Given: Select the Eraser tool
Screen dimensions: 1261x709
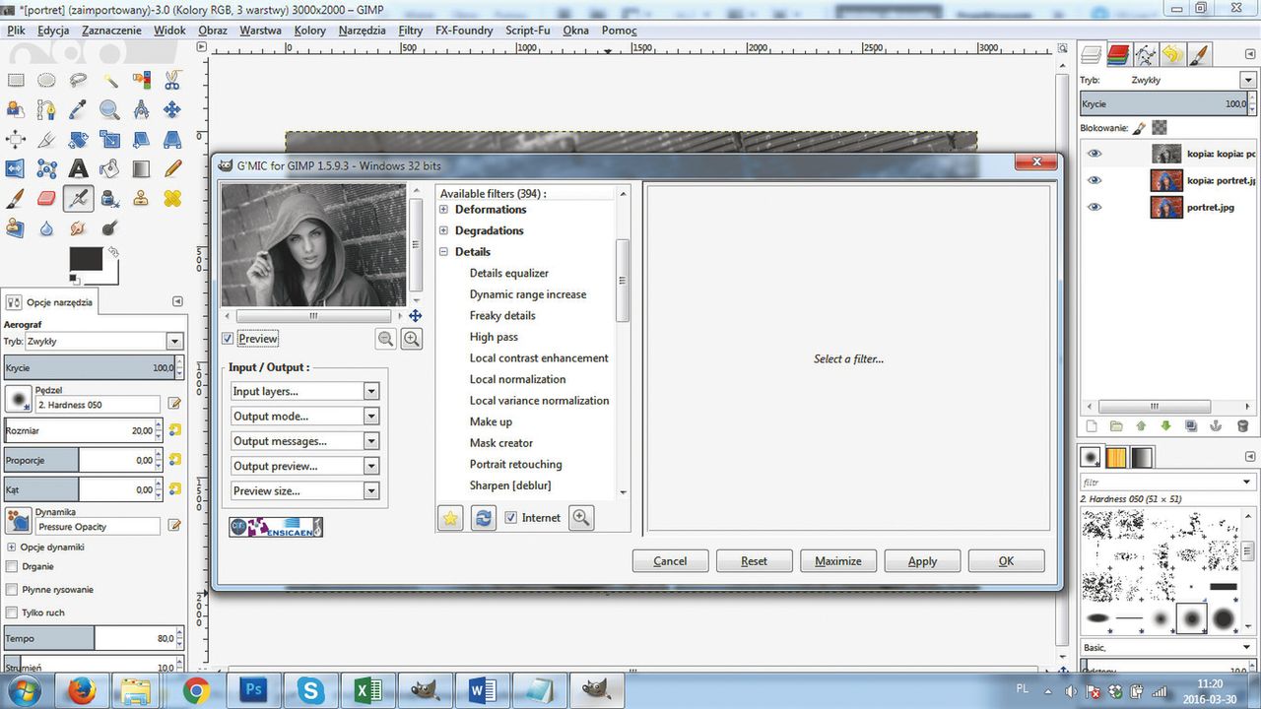Looking at the screenshot, I should (46, 199).
